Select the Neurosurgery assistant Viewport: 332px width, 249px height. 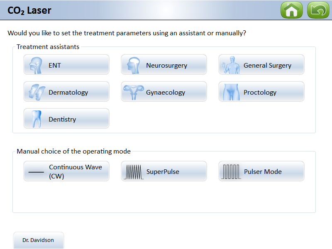[x=164, y=65]
